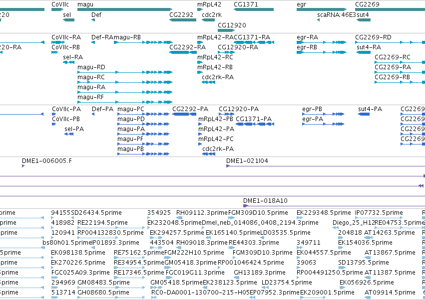Select transcript CoVIIc-RA
Screen dimensions: 425x300
pos(66,37)
